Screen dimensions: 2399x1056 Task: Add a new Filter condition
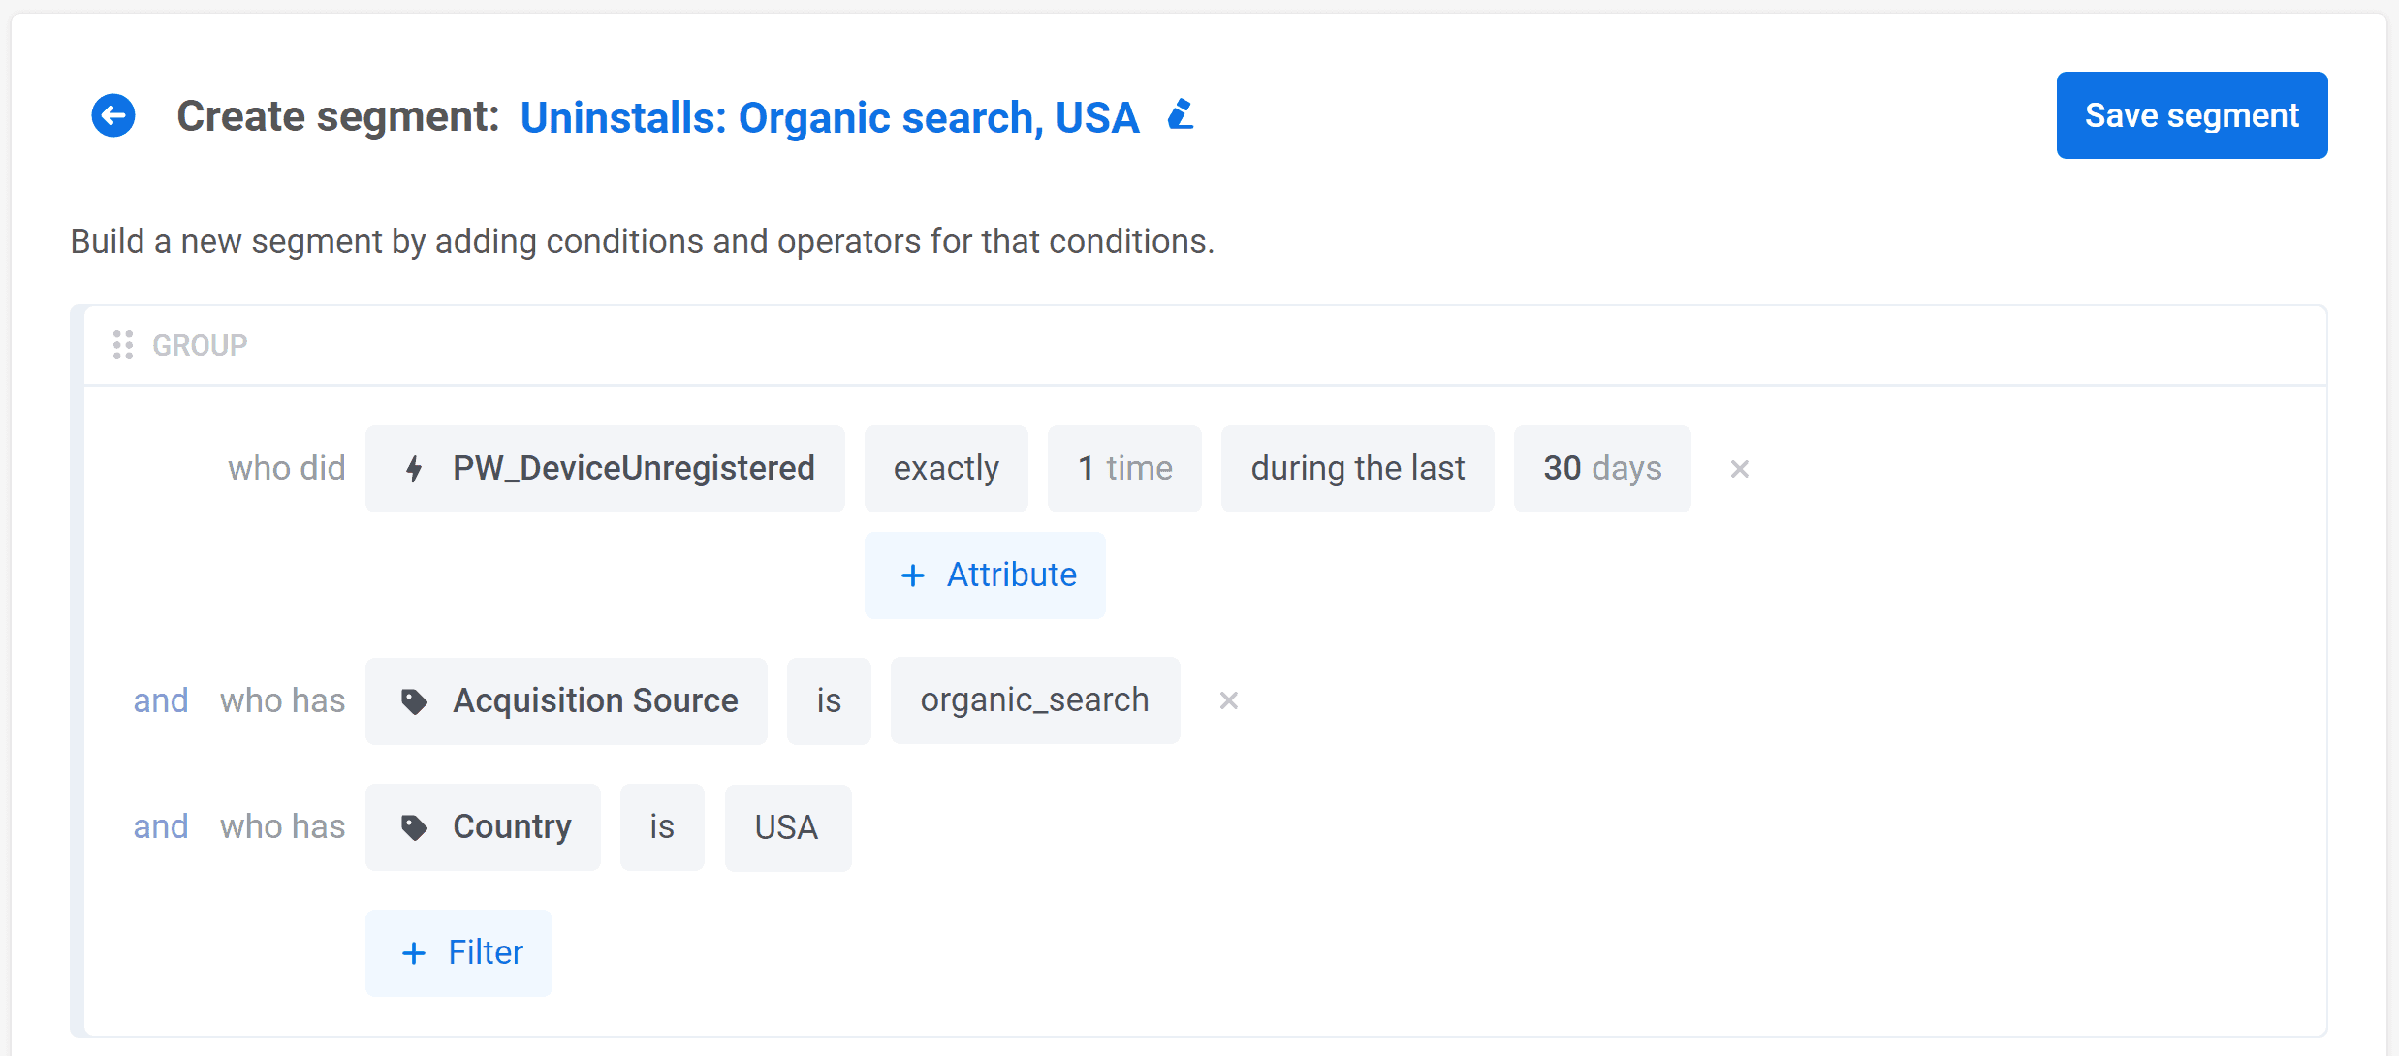(x=458, y=953)
